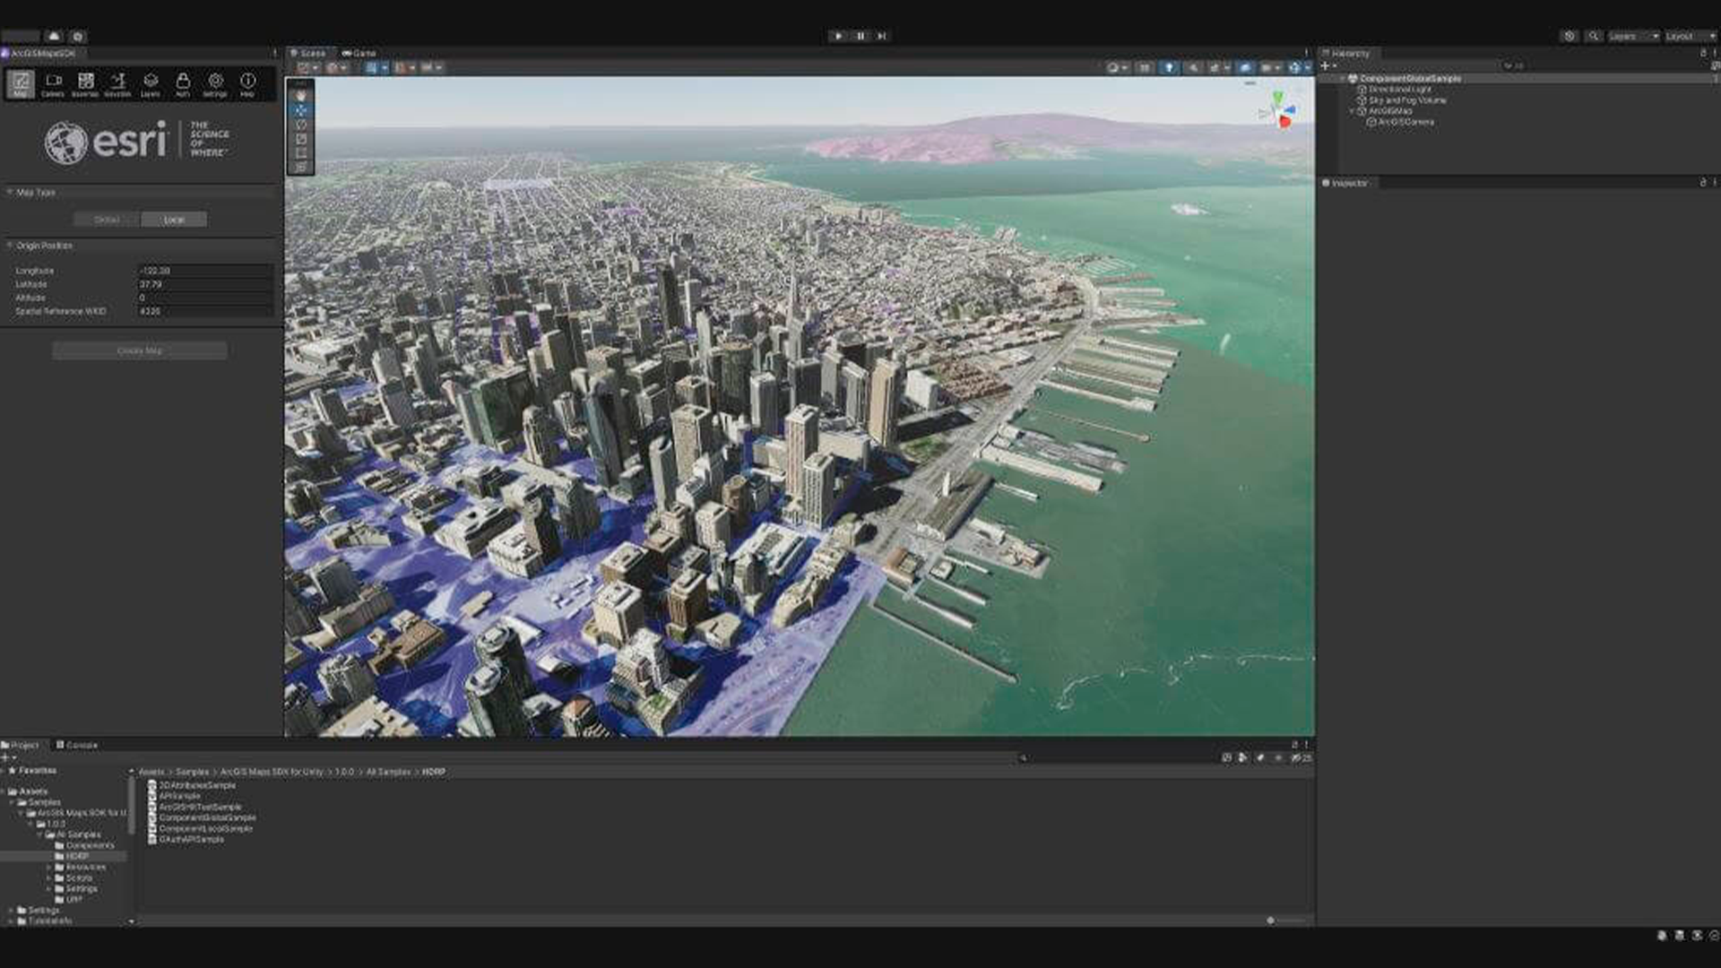Switch map type to Global
The image size is (1721, 968).
[x=107, y=220]
